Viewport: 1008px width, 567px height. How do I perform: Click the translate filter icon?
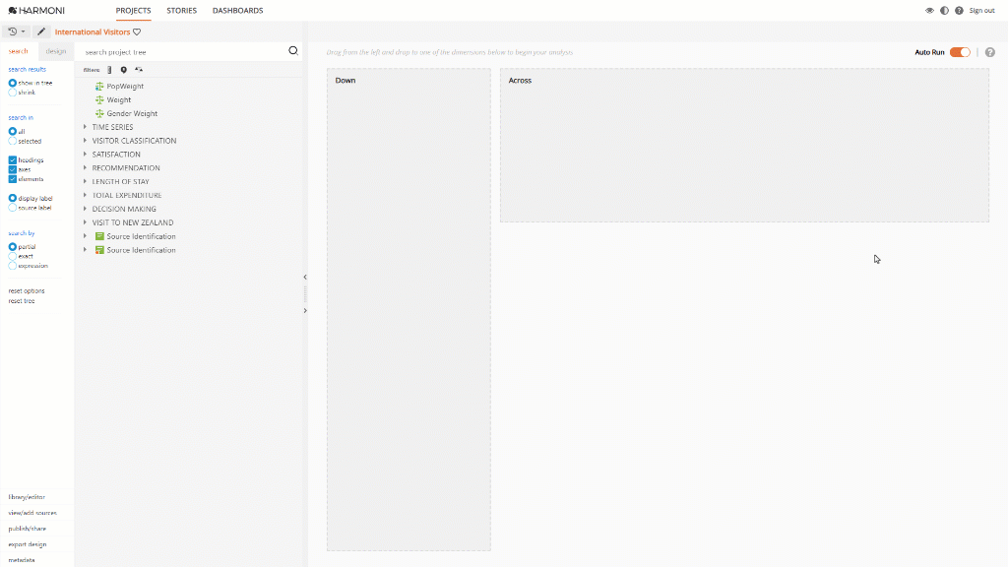pos(139,70)
